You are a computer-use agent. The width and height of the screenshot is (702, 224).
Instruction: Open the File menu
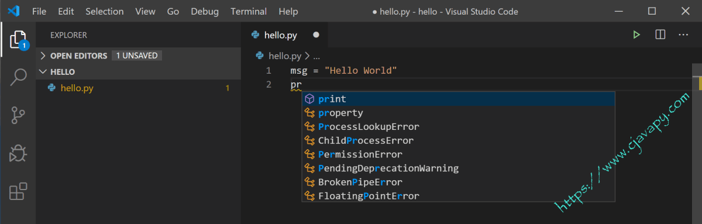[x=39, y=11]
